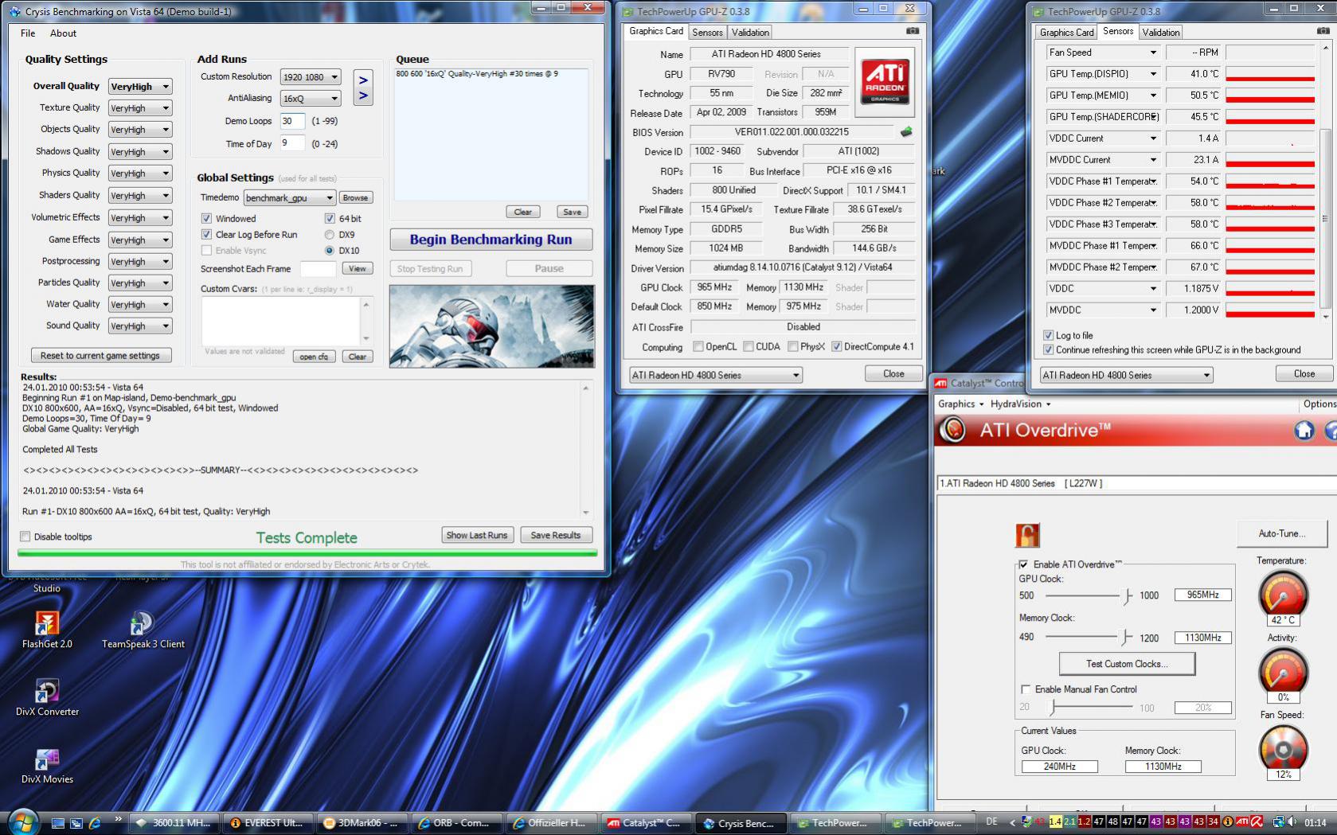Click Reset to current game settings
Image resolution: width=1337 pixels, height=835 pixels.
pyautogui.click(x=100, y=356)
